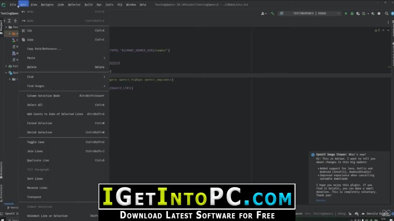
Task: Start debugging with the green bug icon
Action: coord(352,14)
